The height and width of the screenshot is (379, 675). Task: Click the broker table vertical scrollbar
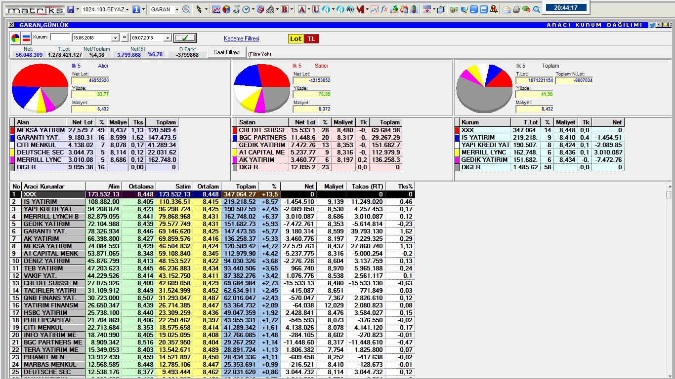tap(669, 281)
